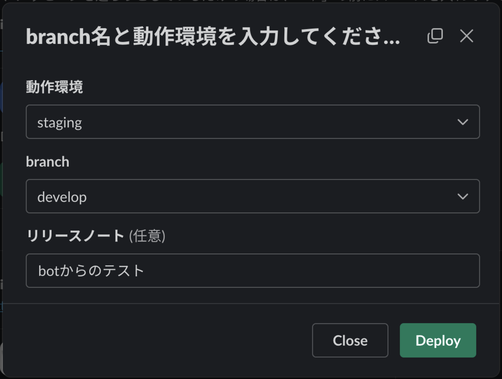Click the modal title "branch名と動作環境を入力してくださ..."
502x379 pixels.
(213, 37)
